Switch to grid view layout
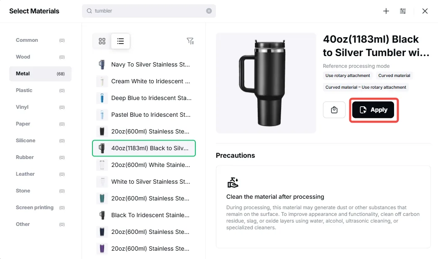Image resolution: width=438 pixels, height=259 pixels. 102,41
